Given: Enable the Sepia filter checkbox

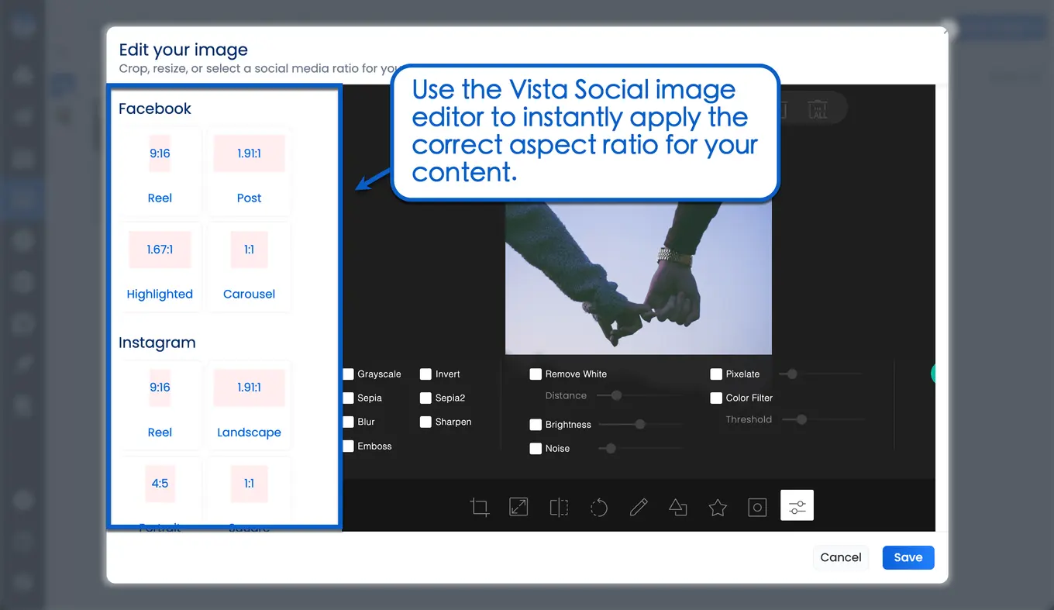Looking at the screenshot, I should pyautogui.click(x=348, y=398).
